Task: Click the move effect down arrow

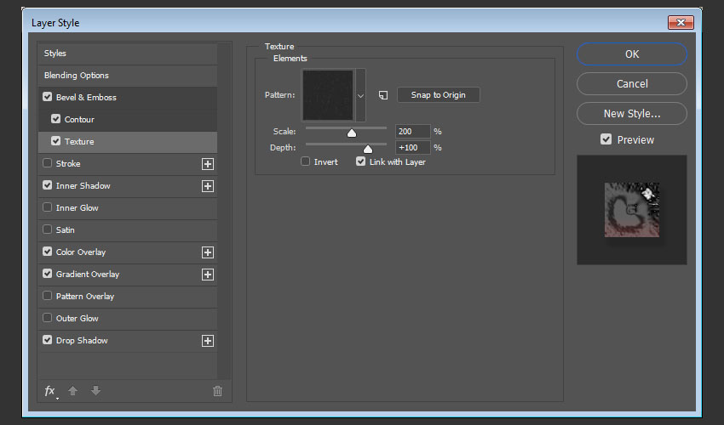Action: (95, 391)
